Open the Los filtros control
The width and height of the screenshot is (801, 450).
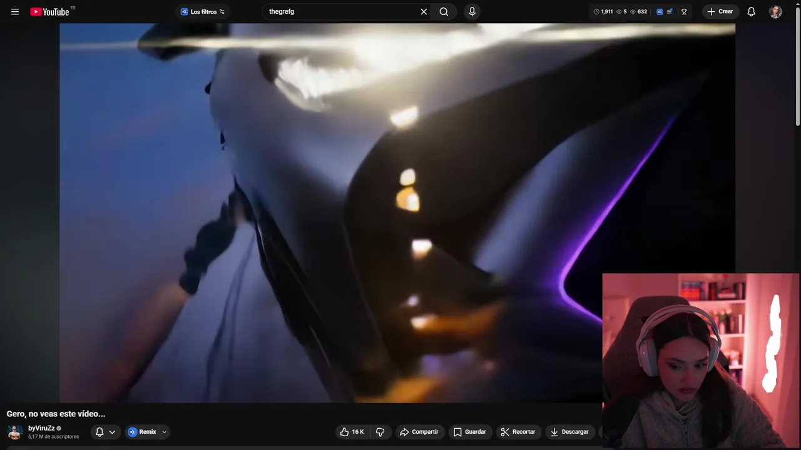(203, 11)
